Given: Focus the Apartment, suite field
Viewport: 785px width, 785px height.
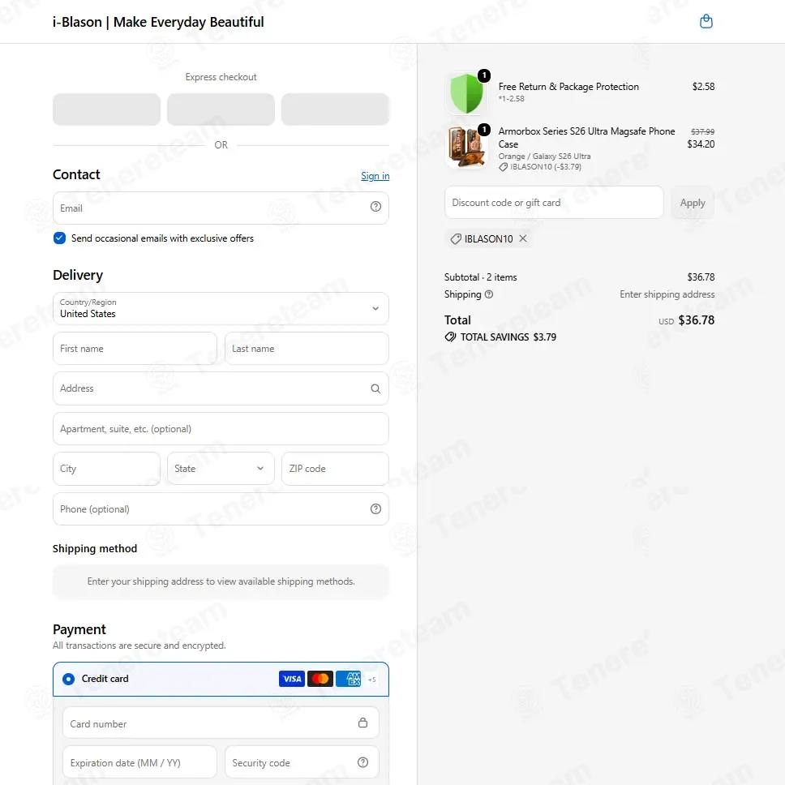Looking at the screenshot, I should click(221, 428).
